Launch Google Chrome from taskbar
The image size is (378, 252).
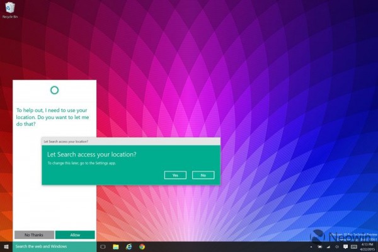tap(142, 246)
